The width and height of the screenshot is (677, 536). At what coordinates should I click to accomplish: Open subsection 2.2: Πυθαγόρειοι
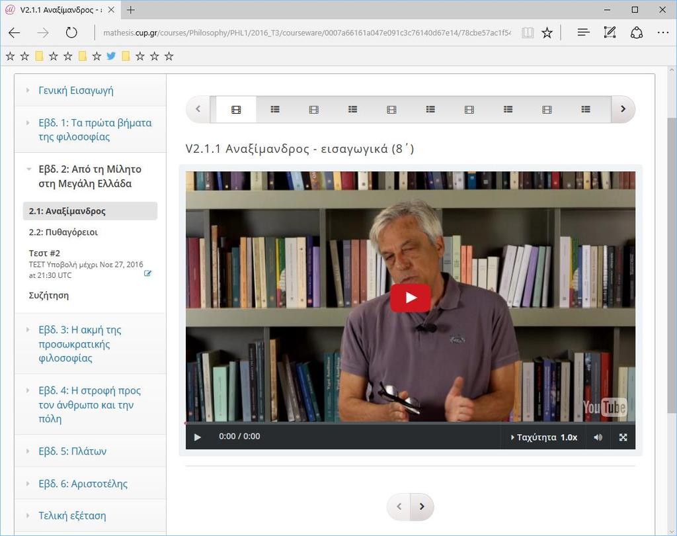[63, 232]
